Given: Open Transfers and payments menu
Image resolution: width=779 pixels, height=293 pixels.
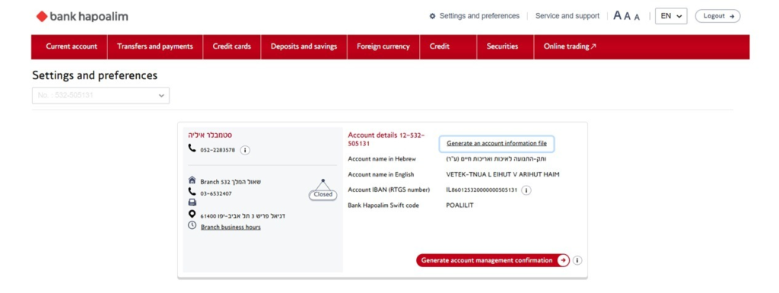Looking at the screenshot, I should click(155, 46).
